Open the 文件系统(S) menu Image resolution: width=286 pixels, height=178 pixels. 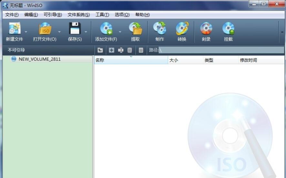(x=79, y=15)
